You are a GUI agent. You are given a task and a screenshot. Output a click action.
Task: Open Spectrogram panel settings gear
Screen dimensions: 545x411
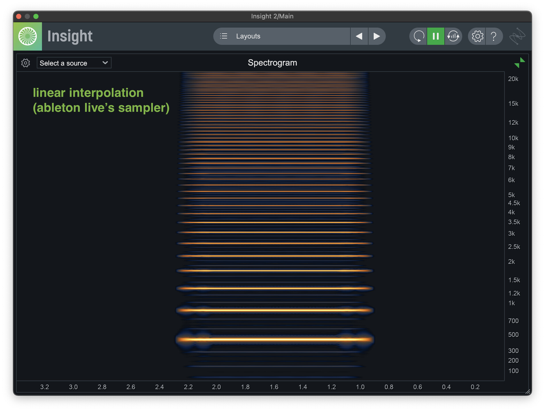(26, 63)
